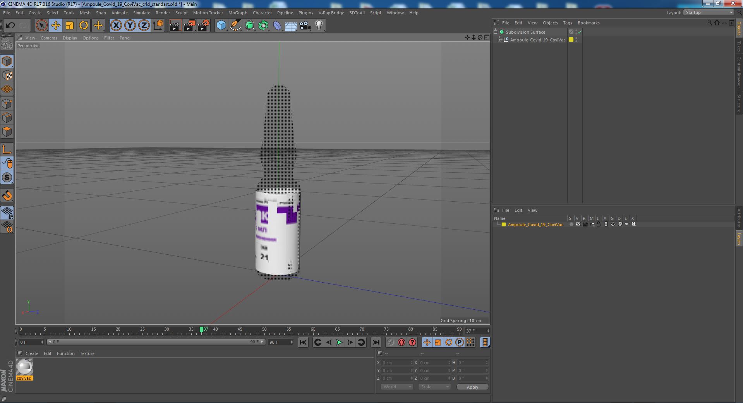Switch to the Content Browser side tab
743x403 pixels.
[x=739, y=72]
